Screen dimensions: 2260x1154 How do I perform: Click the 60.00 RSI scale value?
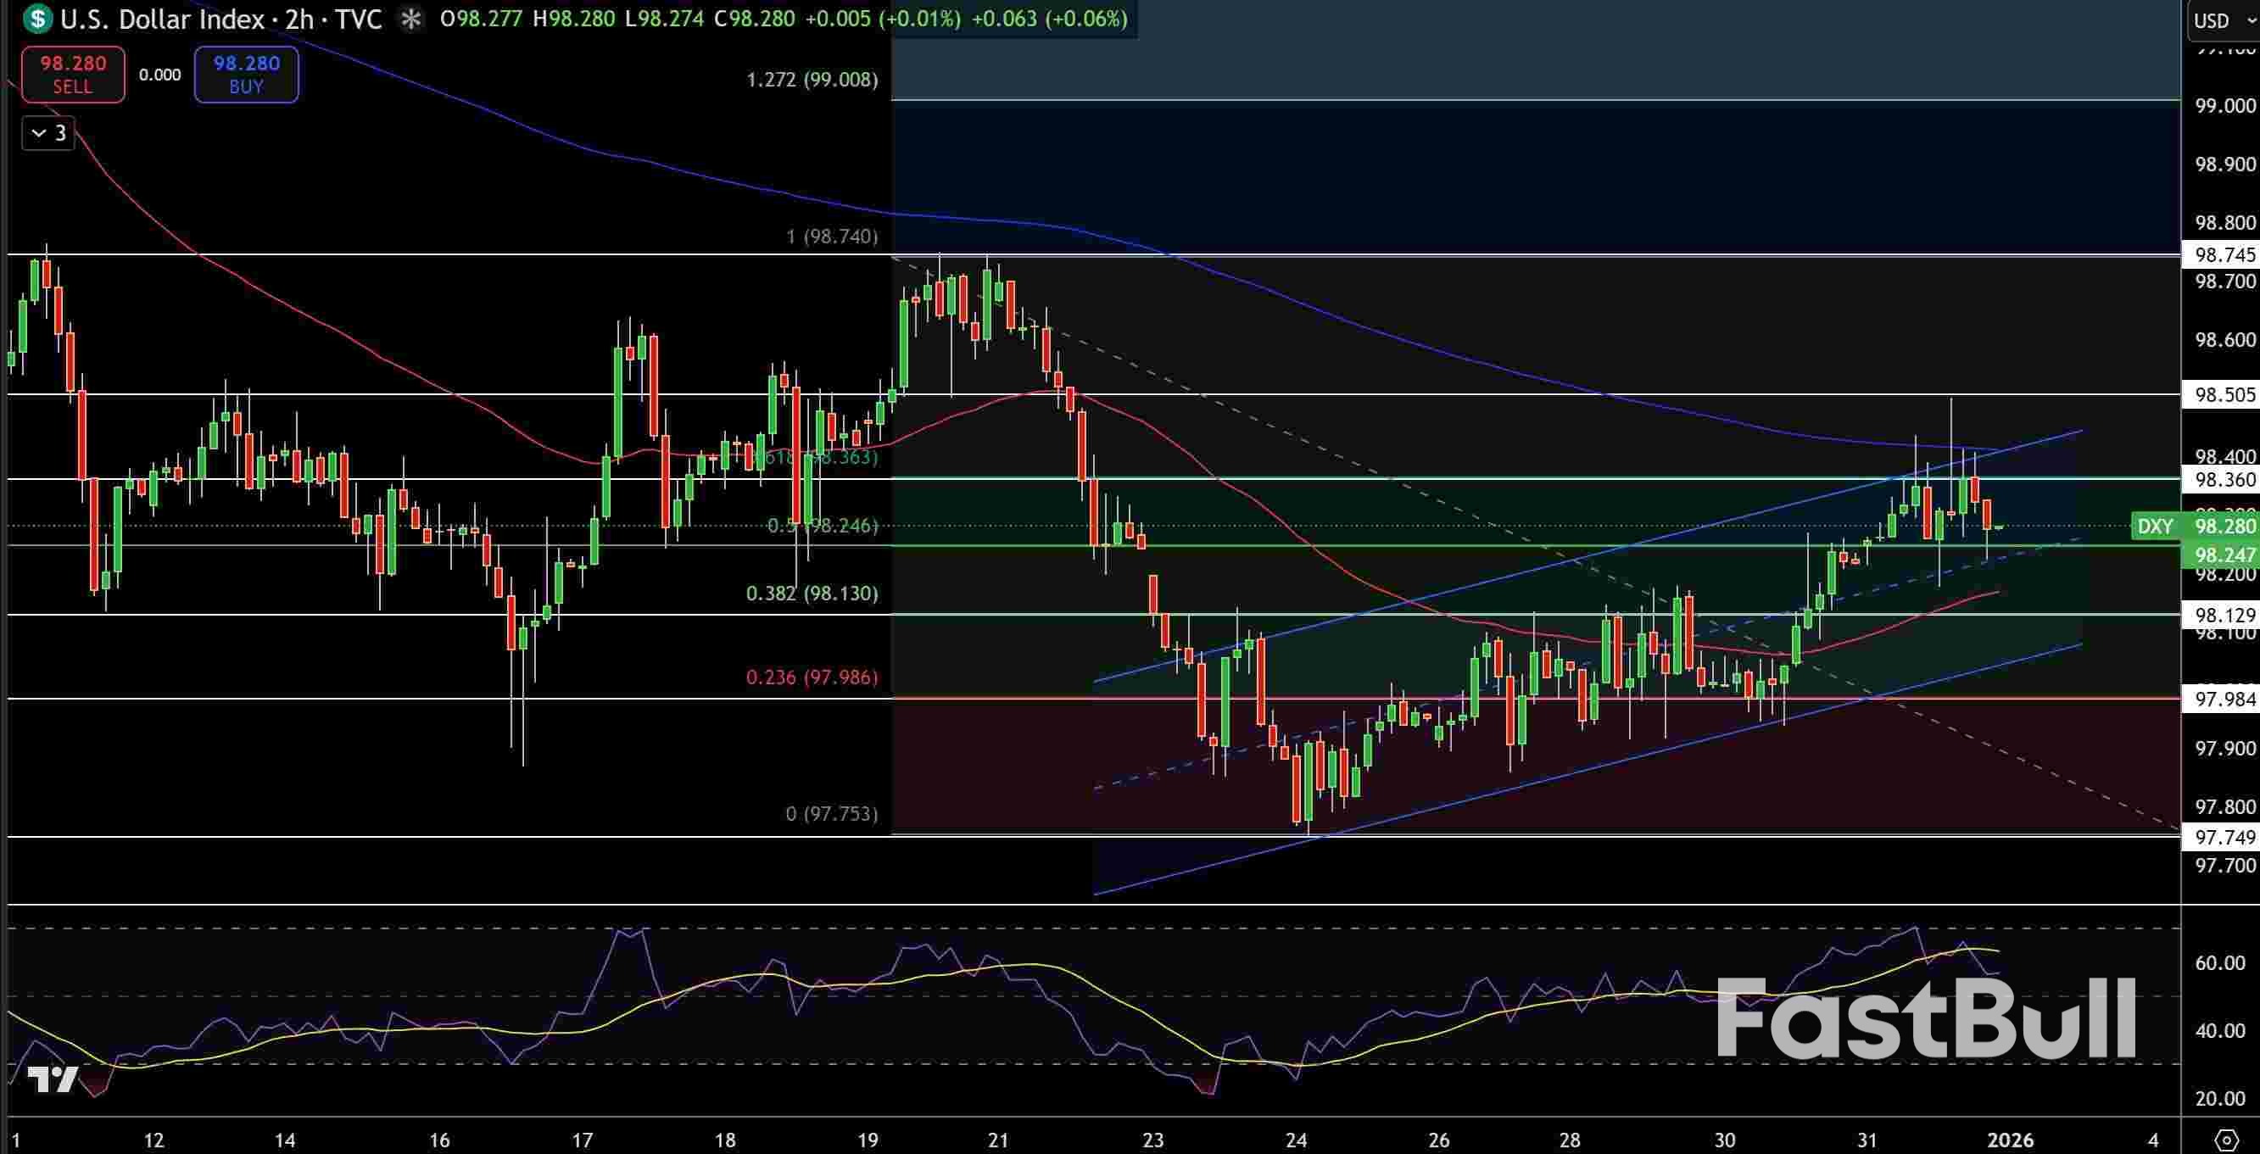[2219, 963]
